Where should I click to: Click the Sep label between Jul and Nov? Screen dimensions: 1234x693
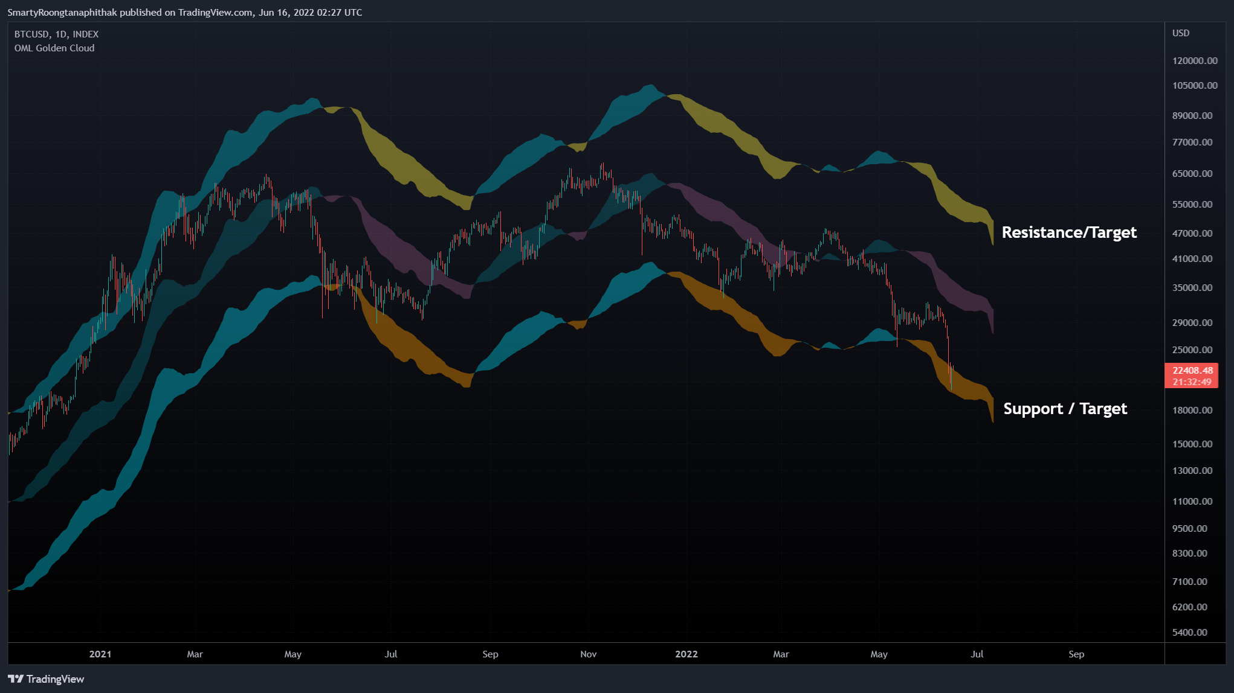[491, 654]
